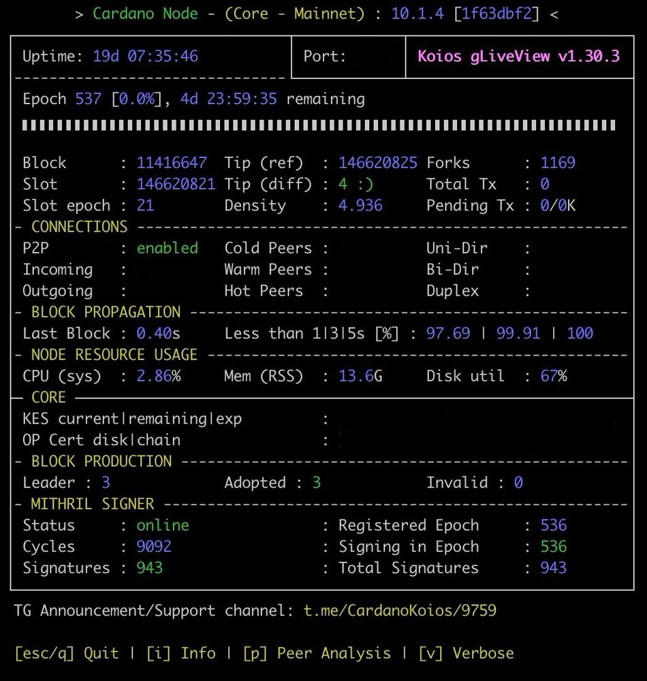647x681 pixels.
Task: Click the MITHRIL SIGNER section header
Action: coord(93,503)
